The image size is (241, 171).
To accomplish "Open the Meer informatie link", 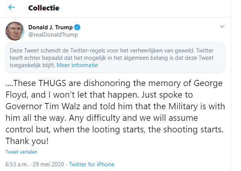I will [x=77, y=65].
